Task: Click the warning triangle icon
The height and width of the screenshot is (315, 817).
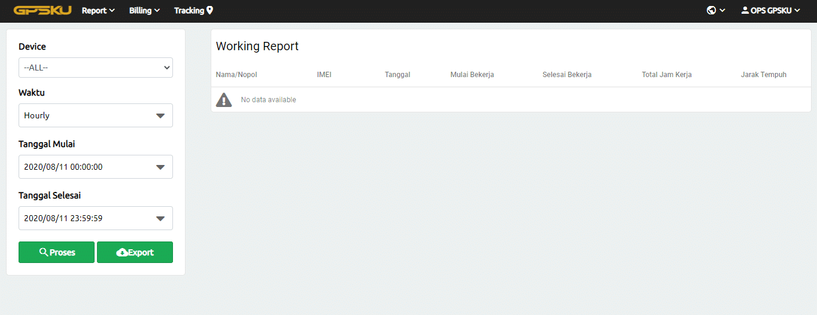Action: 224,100
